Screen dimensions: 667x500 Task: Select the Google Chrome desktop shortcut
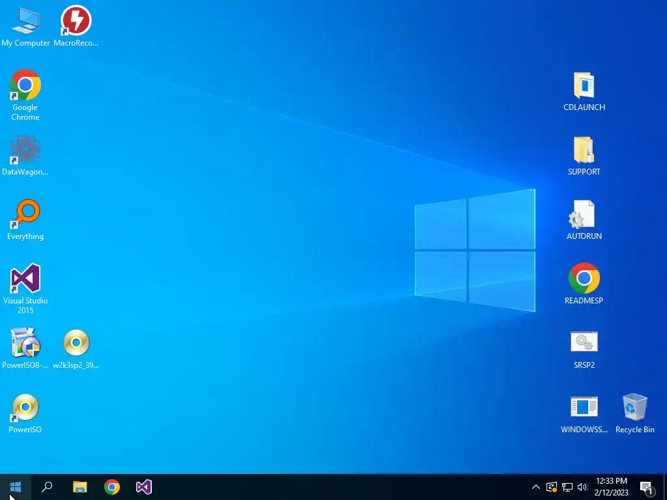(x=25, y=95)
